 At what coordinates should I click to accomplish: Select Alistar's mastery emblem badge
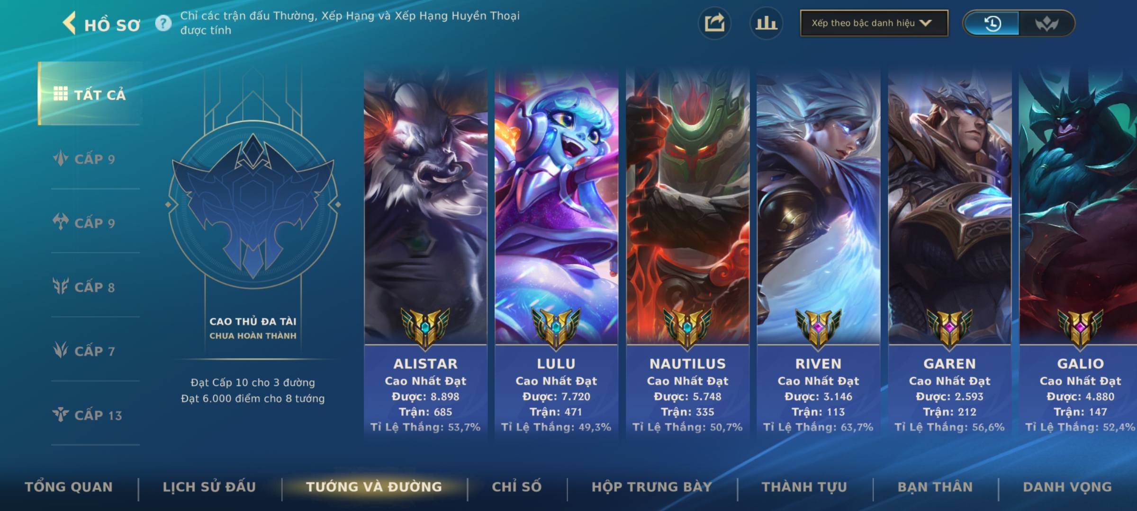point(425,327)
